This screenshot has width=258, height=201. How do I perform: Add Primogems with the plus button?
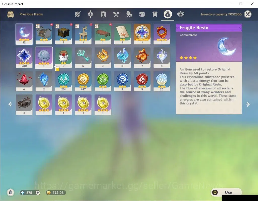click(x=38, y=193)
